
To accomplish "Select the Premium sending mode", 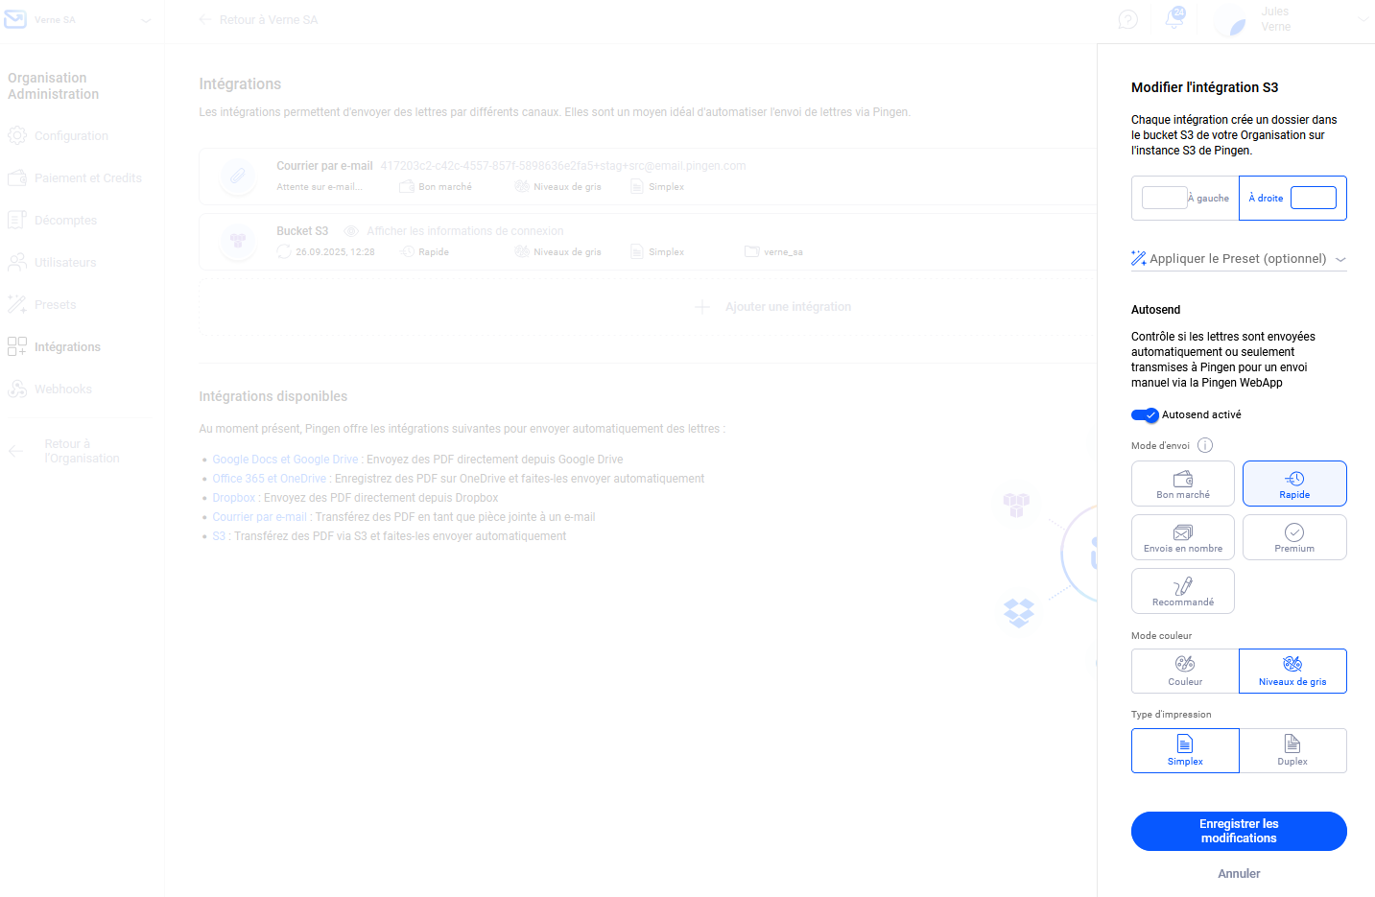I will pos(1293,537).
